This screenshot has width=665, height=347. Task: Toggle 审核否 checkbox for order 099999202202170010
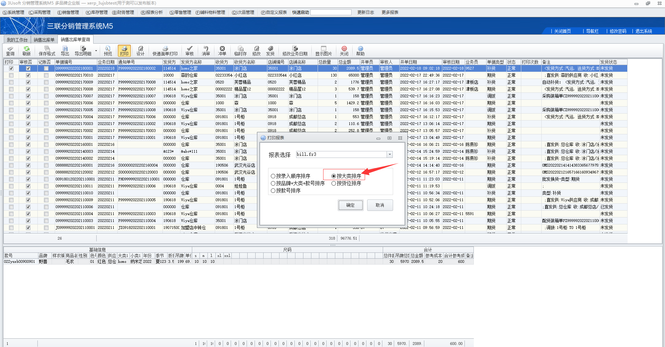tap(28, 75)
